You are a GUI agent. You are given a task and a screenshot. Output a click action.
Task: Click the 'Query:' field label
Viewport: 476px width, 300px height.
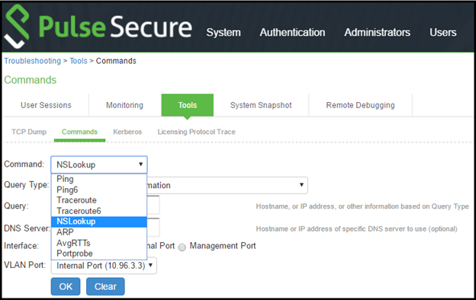coord(16,206)
